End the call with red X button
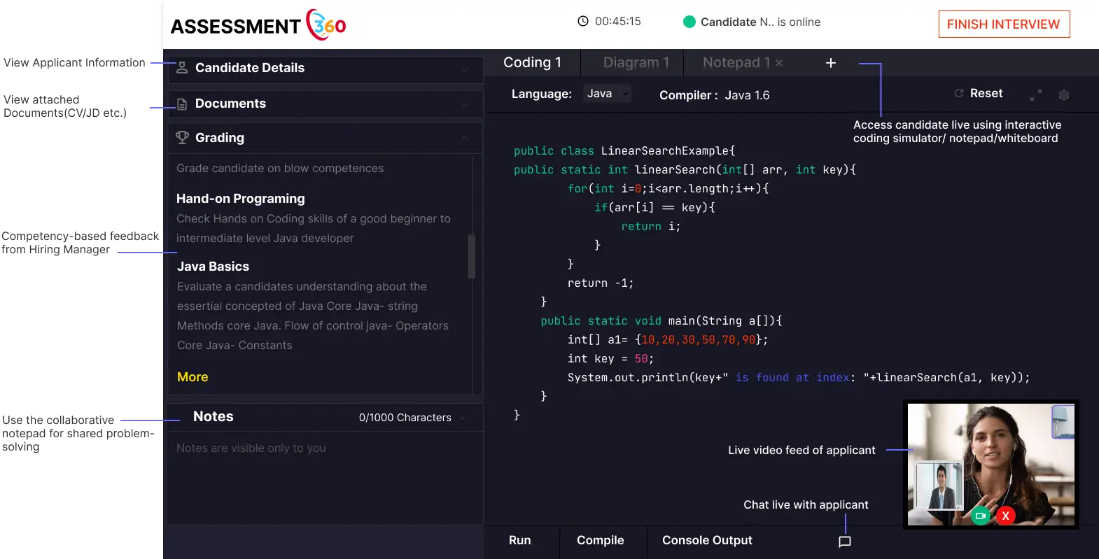Image resolution: width=1099 pixels, height=559 pixels. tap(1006, 516)
